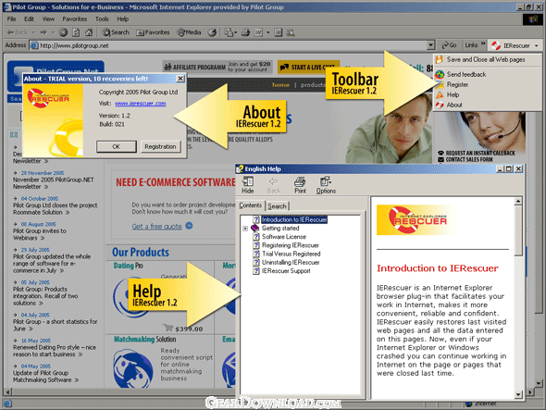Open the Mail button dropdown arrow
The width and height of the screenshot is (546, 410).
point(235,32)
